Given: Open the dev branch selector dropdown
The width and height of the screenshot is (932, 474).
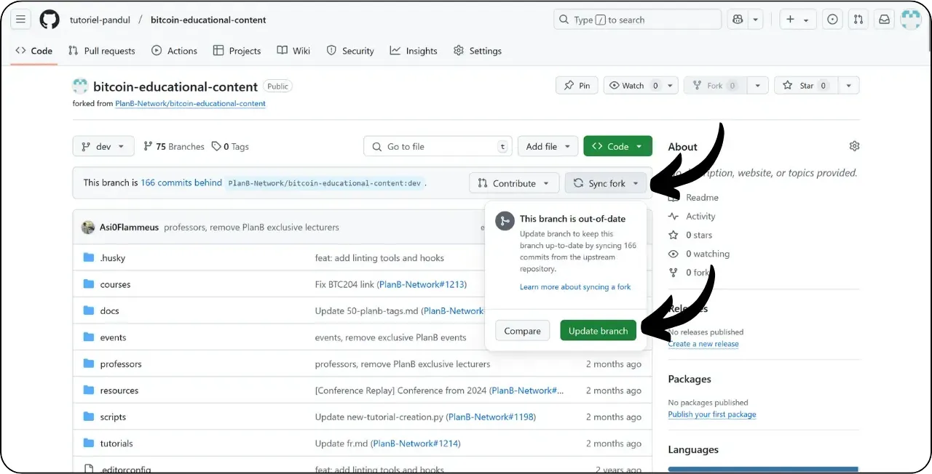Looking at the screenshot, I should pyautogui.click(x=103, y=146).
